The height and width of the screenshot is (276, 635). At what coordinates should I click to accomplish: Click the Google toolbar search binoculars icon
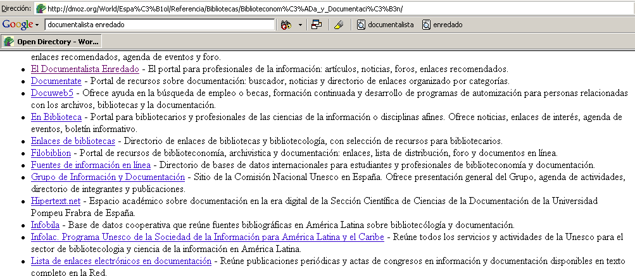pos(287,25)
